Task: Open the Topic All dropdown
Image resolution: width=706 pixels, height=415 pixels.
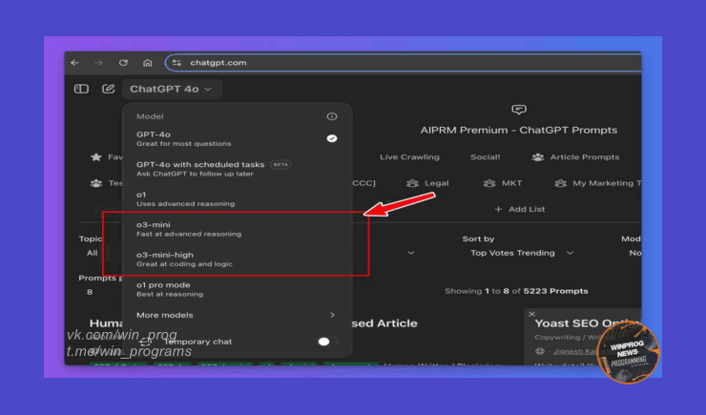Action: [x=93, y=253]
